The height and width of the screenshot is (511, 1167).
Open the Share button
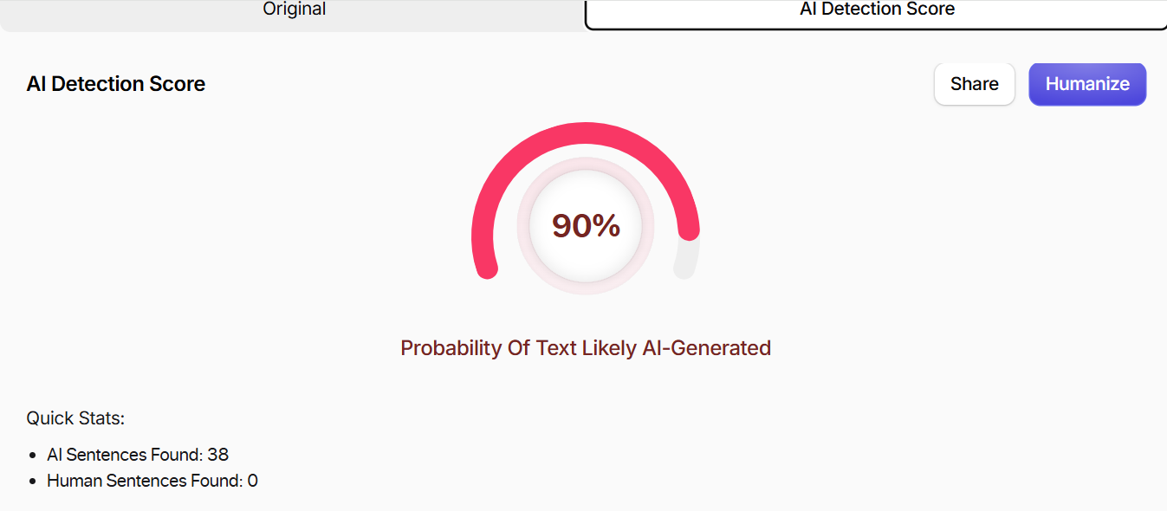(975, 84)
